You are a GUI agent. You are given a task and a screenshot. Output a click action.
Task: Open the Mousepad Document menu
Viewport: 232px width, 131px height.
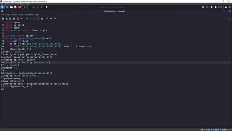tap(29, 15)
